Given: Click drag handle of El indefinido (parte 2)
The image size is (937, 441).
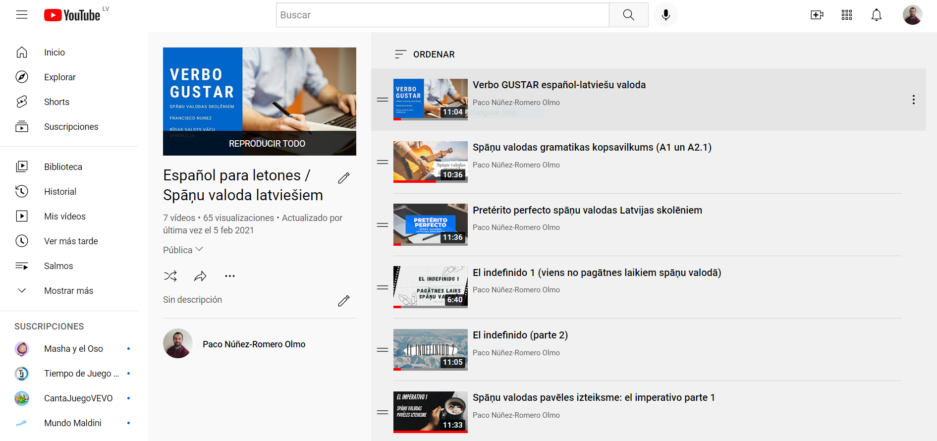Looking at the screenshot, I should click(383, 350).
